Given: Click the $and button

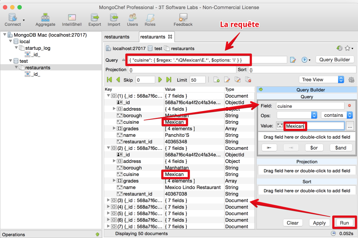Looking at the screenshot, I should pos(341,148).
